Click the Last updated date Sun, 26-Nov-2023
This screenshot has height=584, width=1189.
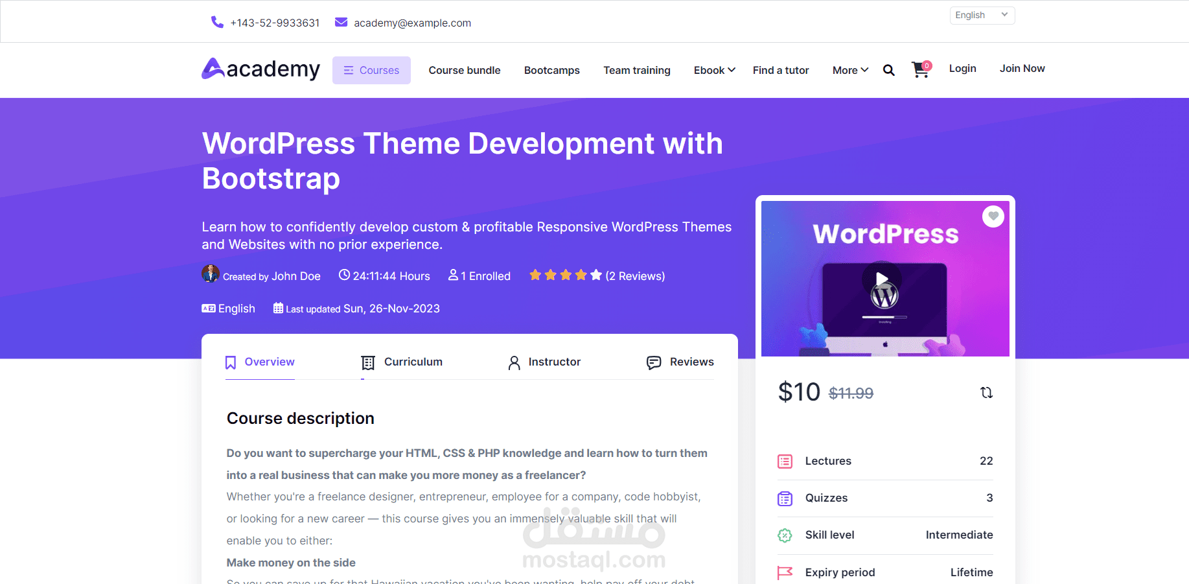pyautogui.click(x=391, y=309)
